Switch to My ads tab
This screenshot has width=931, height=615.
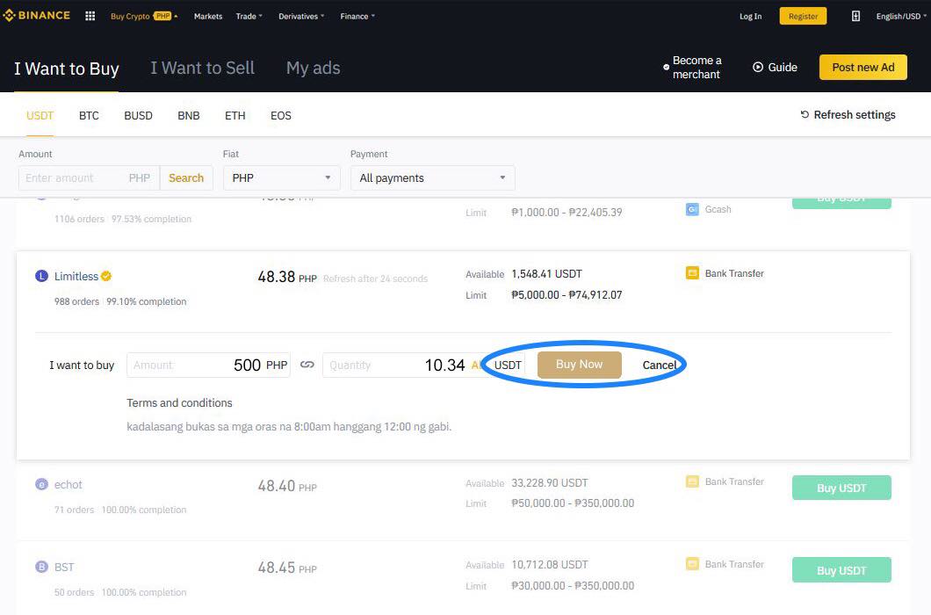click(x=313, y=68)
